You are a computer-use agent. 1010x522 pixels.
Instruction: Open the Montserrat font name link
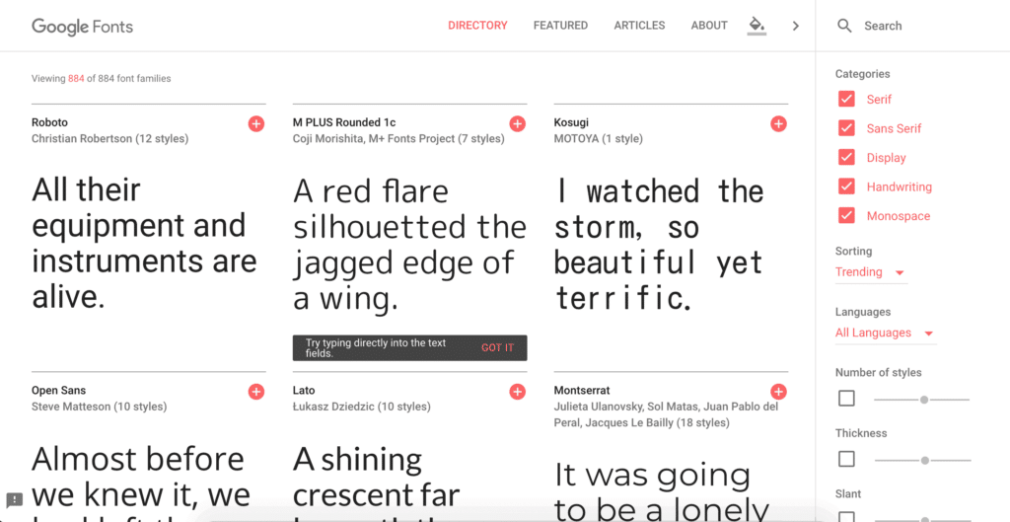(x=582, y=391)
